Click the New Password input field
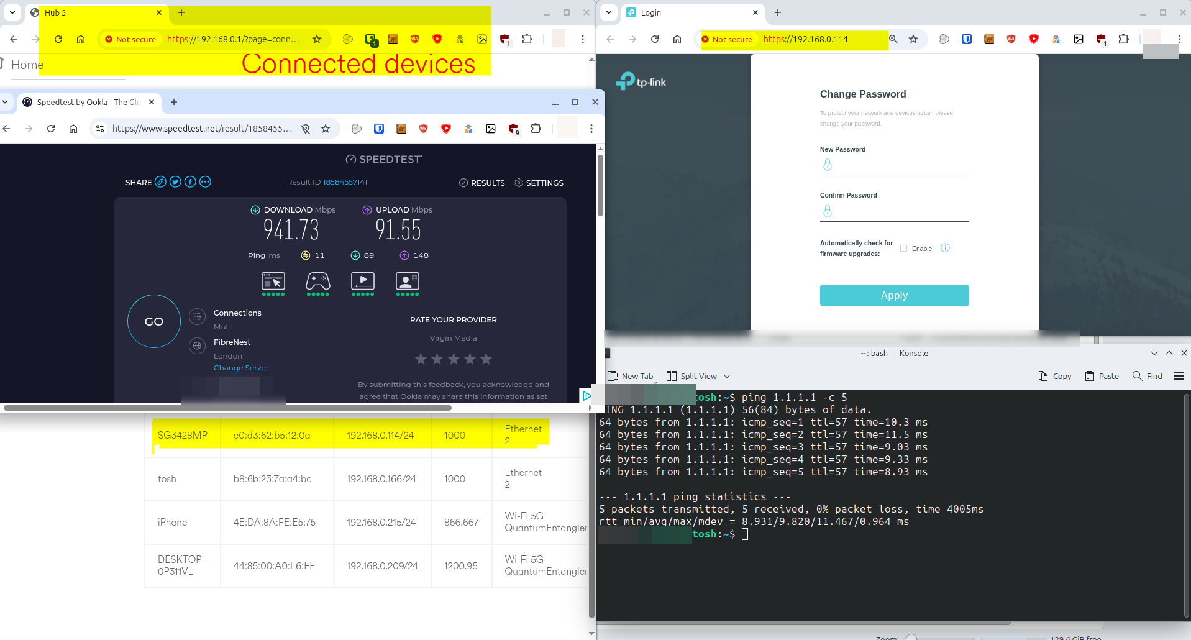This screenshot has height=640, width=1191. click(x=895, y=165)
